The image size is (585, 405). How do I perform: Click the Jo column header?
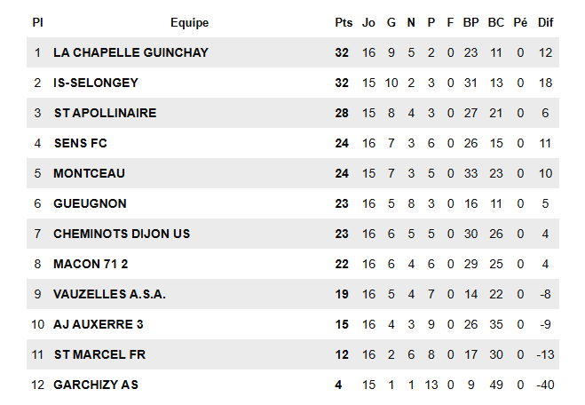(369, 23)
